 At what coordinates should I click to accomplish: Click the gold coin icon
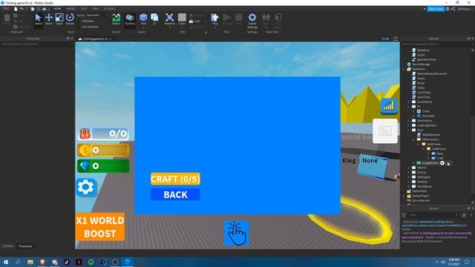(x=85, y=150)
